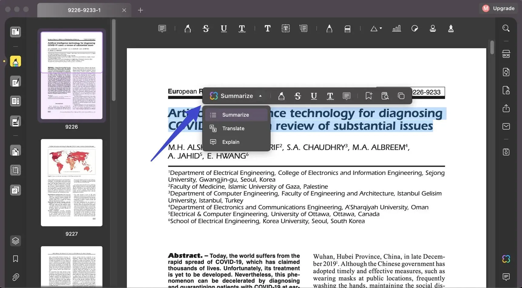The image size is (522, 288).
Task: Open the AI assistant icon in right sidebar
Action: pos(506,259)
